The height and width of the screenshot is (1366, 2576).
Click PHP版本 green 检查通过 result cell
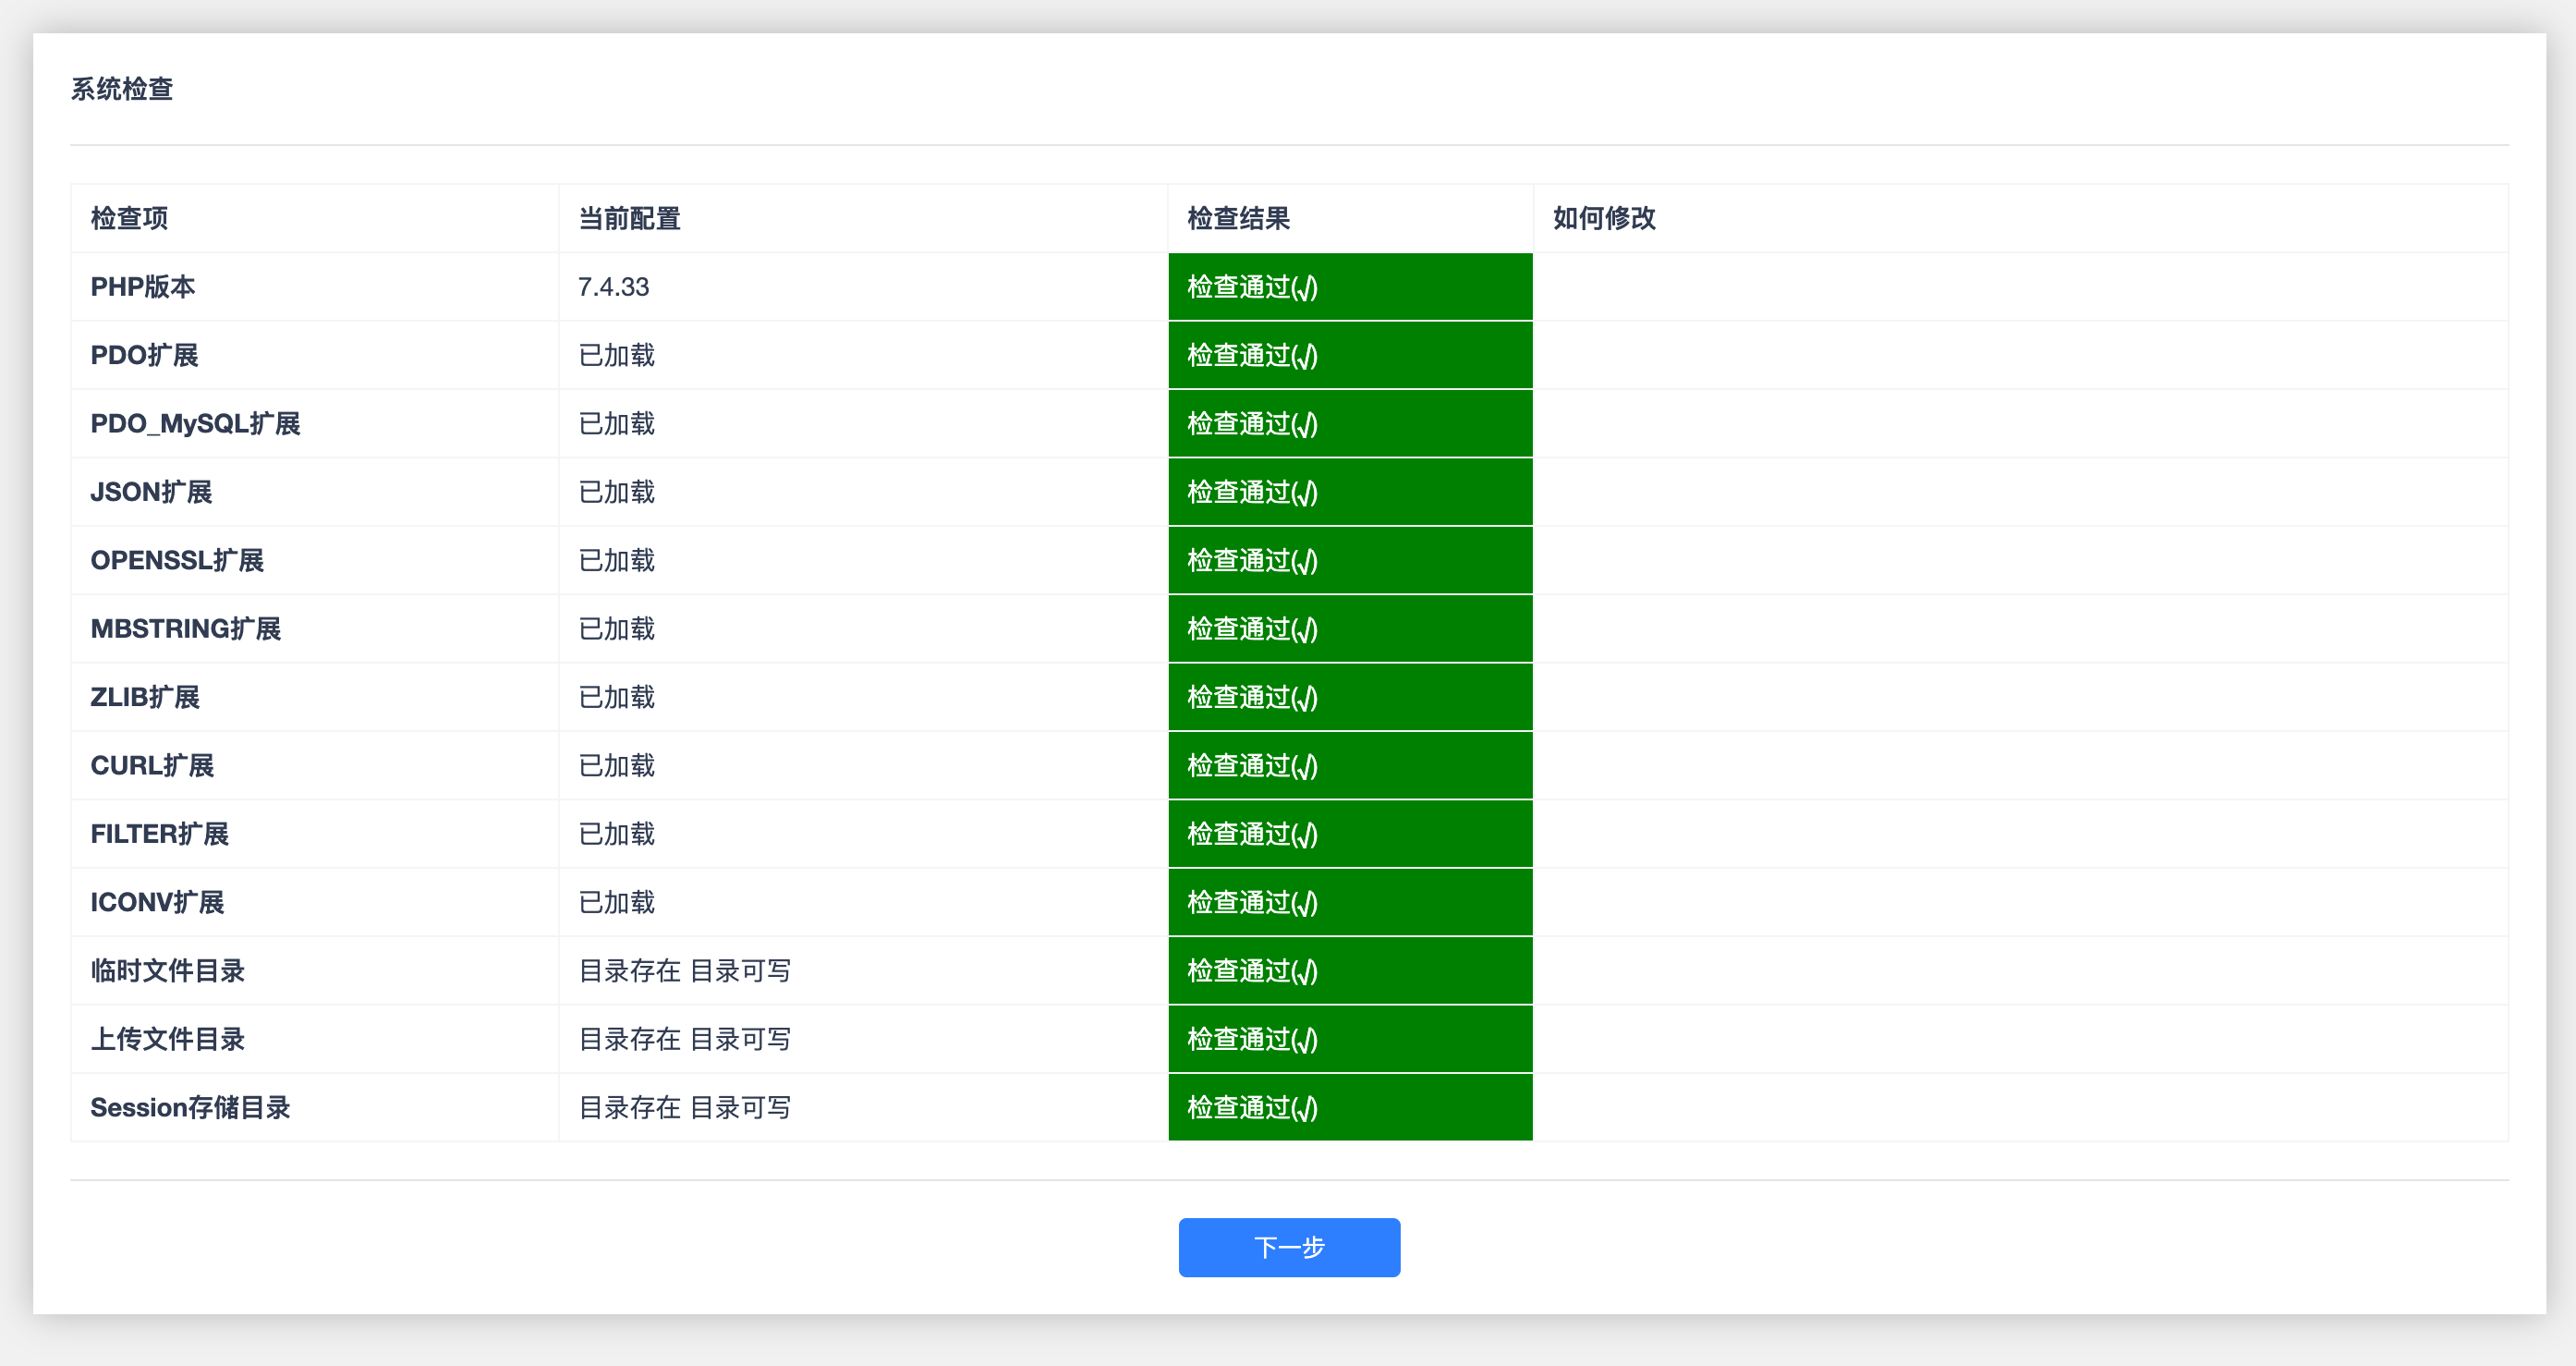(x=1349, y=287)
